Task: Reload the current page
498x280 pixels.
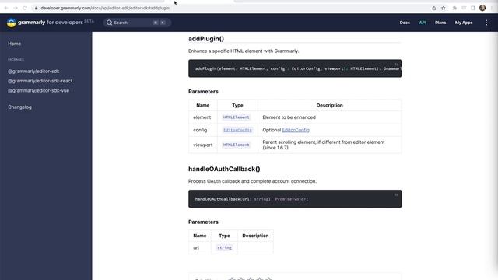Action: (25, 8)
